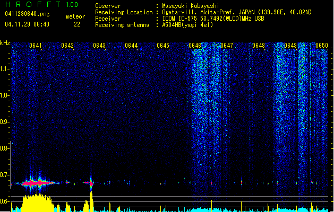
Task: Click the large yellow power bar block near 0641
Action: pos(38,201)
